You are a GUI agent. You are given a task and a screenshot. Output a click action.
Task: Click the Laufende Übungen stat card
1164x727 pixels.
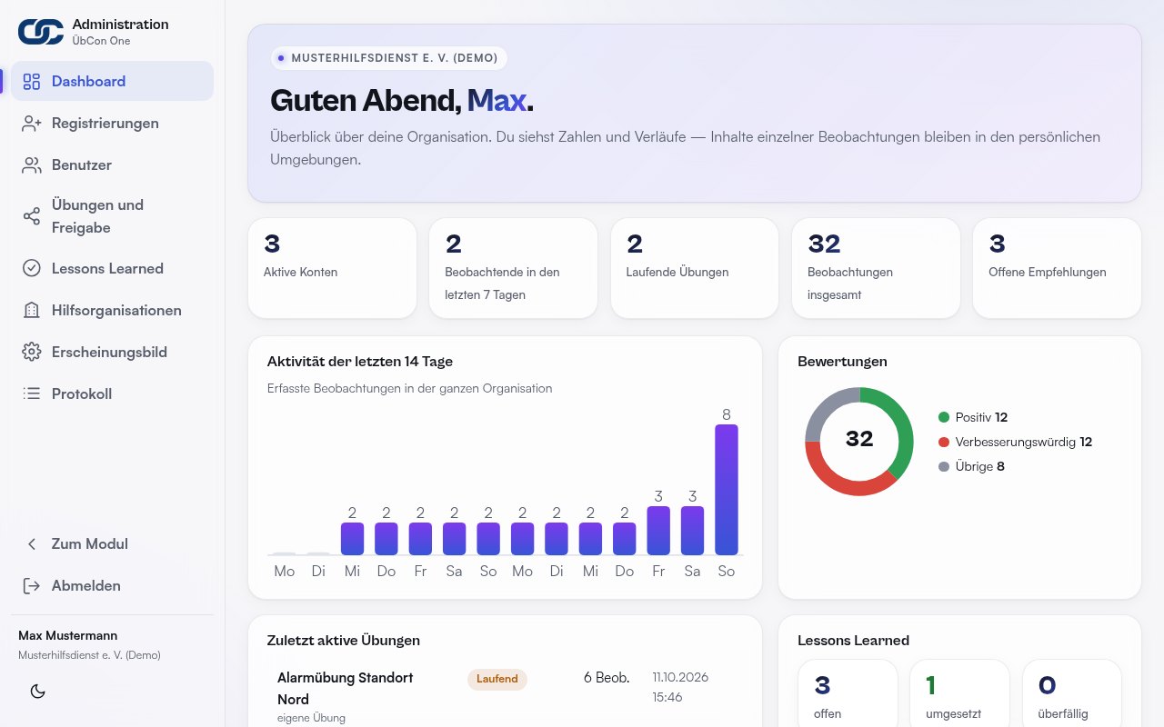[x=695, y=268]
